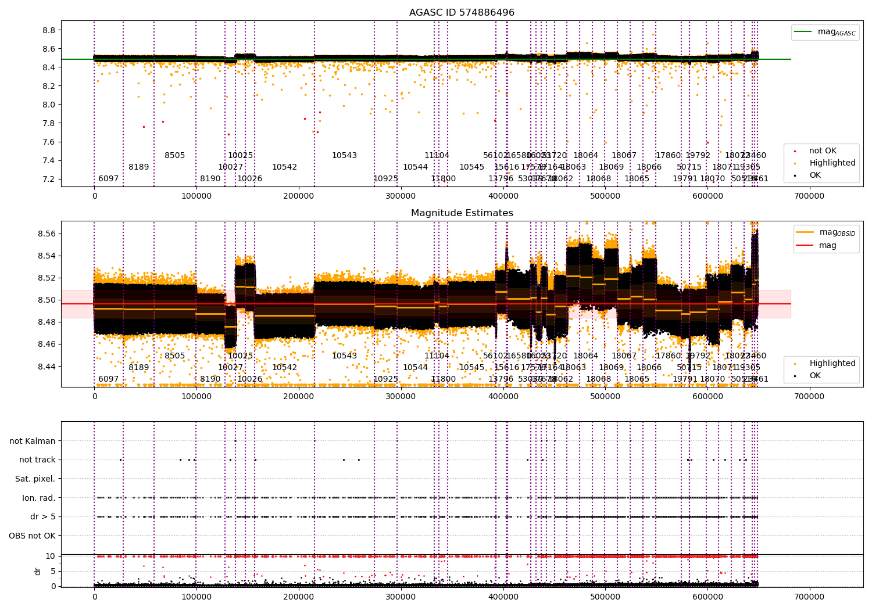This screenshot has height=610, width=872.
Task: Click obsid label 17860 in Magnitude Estimates plot
Action: (x=668, y=356)
